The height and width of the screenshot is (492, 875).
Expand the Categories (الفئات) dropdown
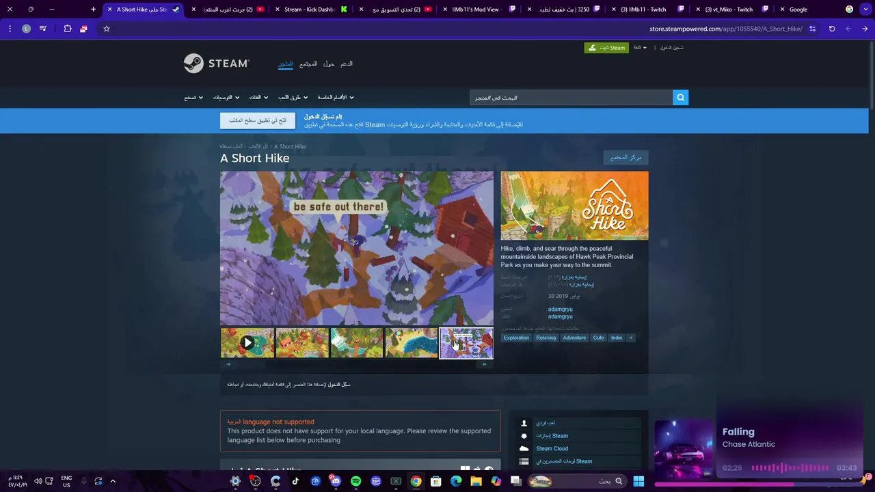coord(259,98)
